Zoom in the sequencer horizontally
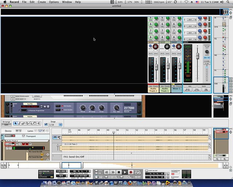This screenshot has width=233, height=187. click(x=5, y=165)
